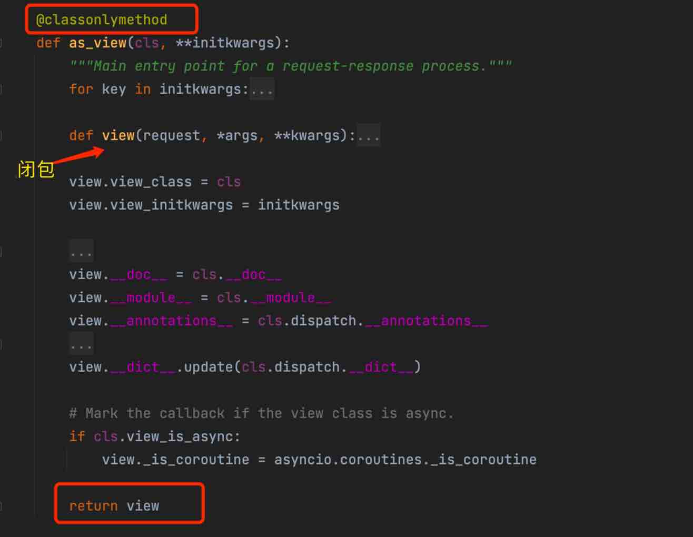Screen dimensions: 693x537
Task: Click 'cls.__module__' value
Action: pyautogui.click(x=274, y=298)
